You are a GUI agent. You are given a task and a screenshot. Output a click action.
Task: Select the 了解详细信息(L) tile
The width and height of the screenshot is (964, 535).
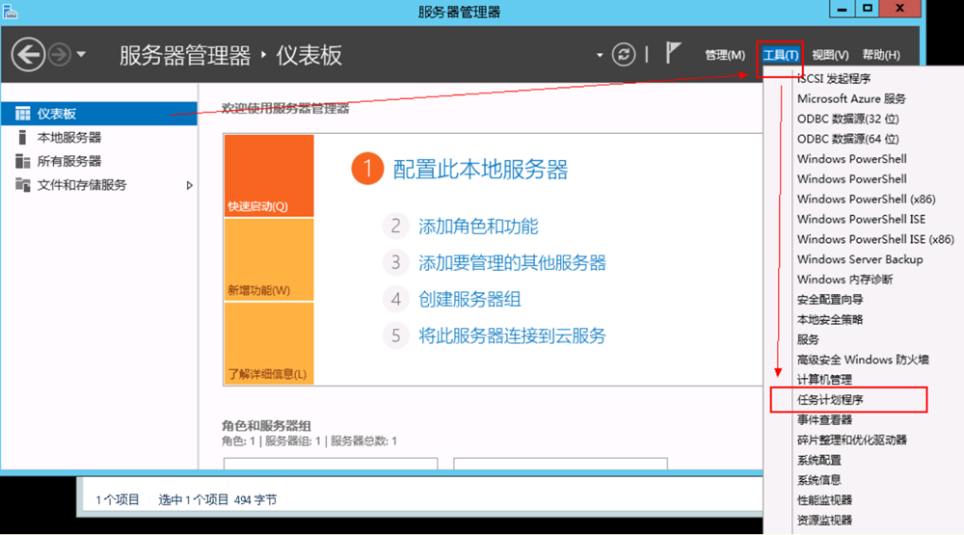pos(269,344)
